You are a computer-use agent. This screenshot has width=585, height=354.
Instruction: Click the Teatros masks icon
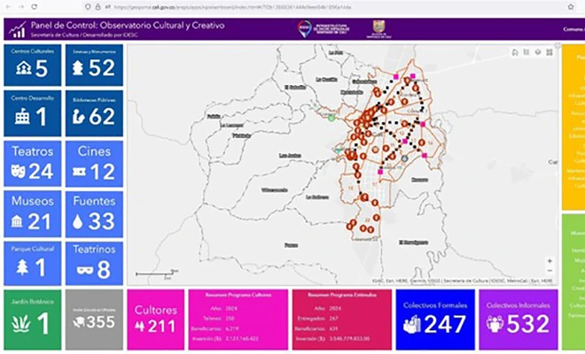pos(18,172)
